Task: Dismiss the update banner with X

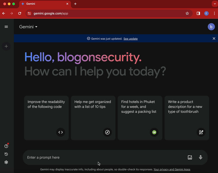Action: (x=214, y=38)
